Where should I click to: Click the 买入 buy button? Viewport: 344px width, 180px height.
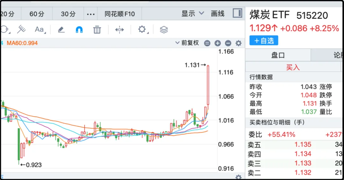click(x=293, y=67)
